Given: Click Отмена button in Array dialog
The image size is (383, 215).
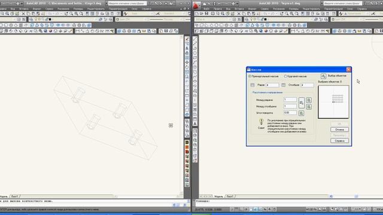Looking at the screenshot, I should (x=339, y=130).
